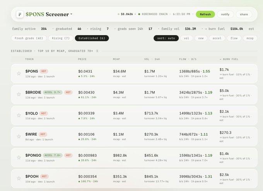Image resolution: width=263 pixels, height=191 pixels.
Task: Sort list by accel
Action: coord(217,38)
